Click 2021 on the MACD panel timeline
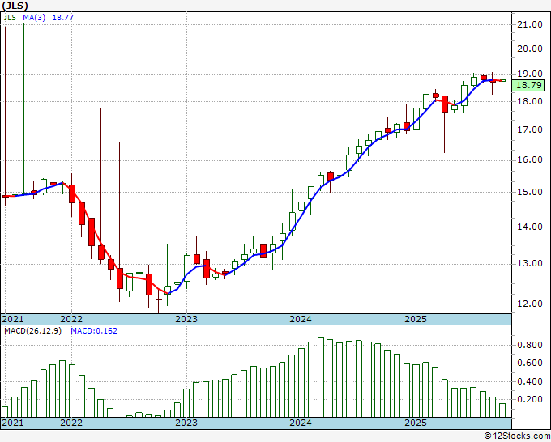 pos(14,423)
